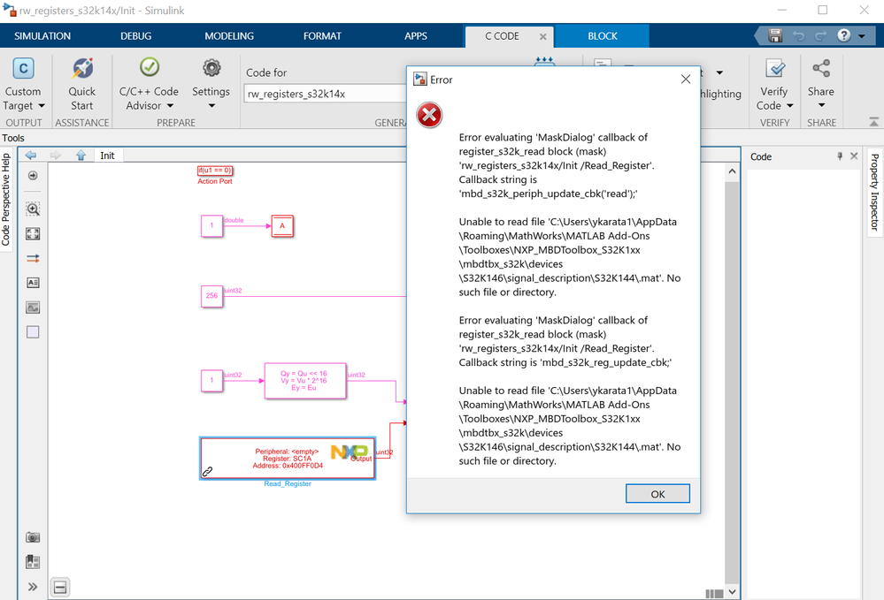Navigate forward with the right arrow
This screenshot has height=600, width=884.
[x=55, y=155]
